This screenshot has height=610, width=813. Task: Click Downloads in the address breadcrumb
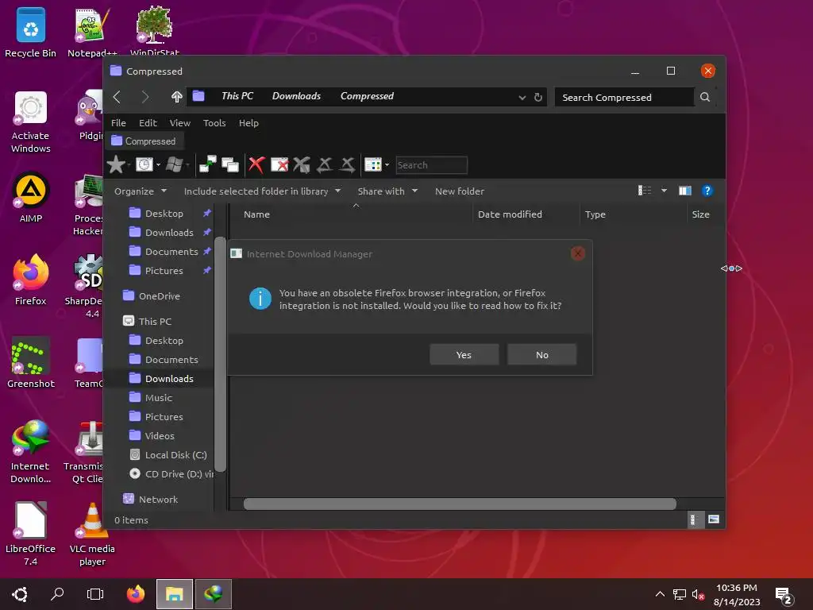[x=296, y=96]
